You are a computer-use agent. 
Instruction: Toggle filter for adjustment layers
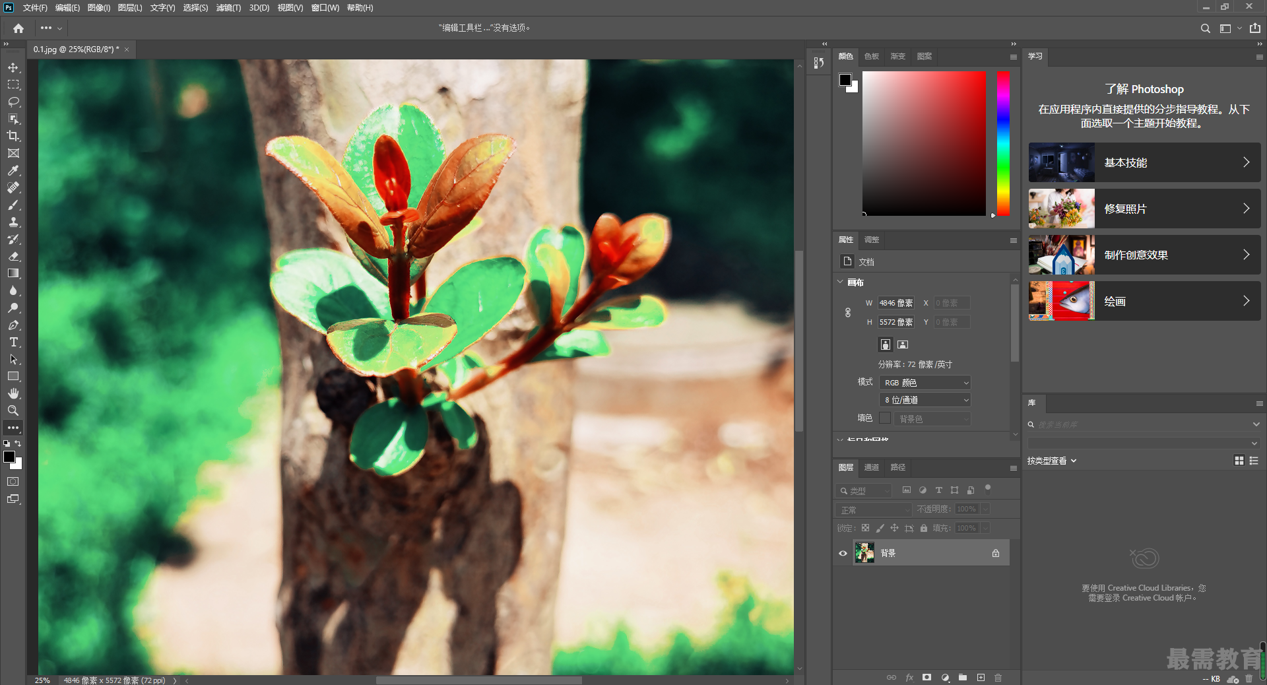pos(923,490)
